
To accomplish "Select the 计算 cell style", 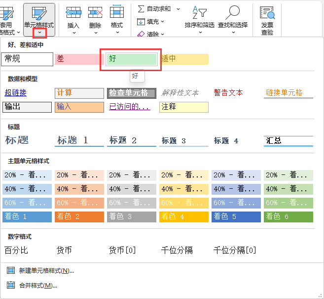I will coord(79,93).
